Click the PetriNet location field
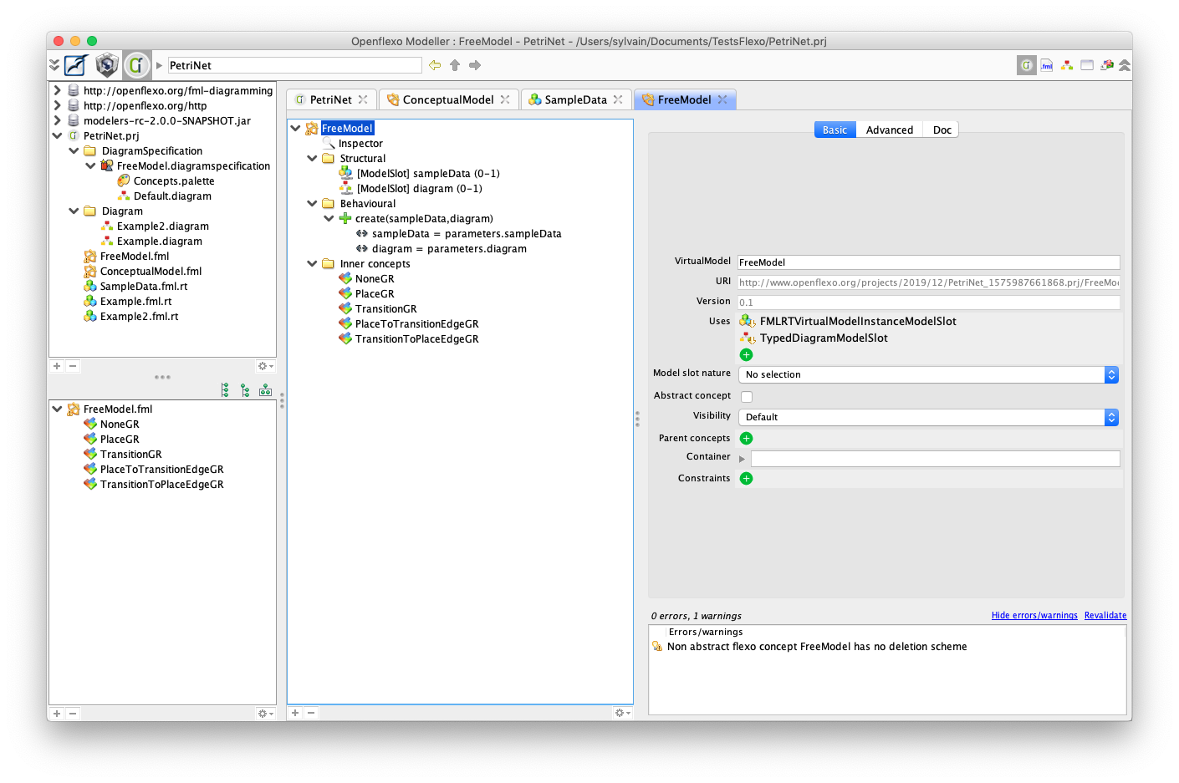 point(294,65)
